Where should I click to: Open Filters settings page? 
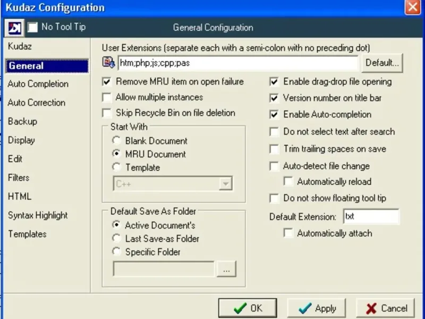19,178
